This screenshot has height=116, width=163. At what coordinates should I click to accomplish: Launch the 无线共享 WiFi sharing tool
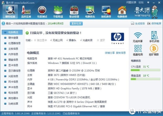click(x=138, y=37)
